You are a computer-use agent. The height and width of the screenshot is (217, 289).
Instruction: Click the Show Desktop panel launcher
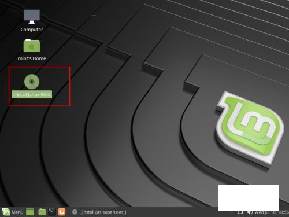pyautogui.click(x=30, y=212)
